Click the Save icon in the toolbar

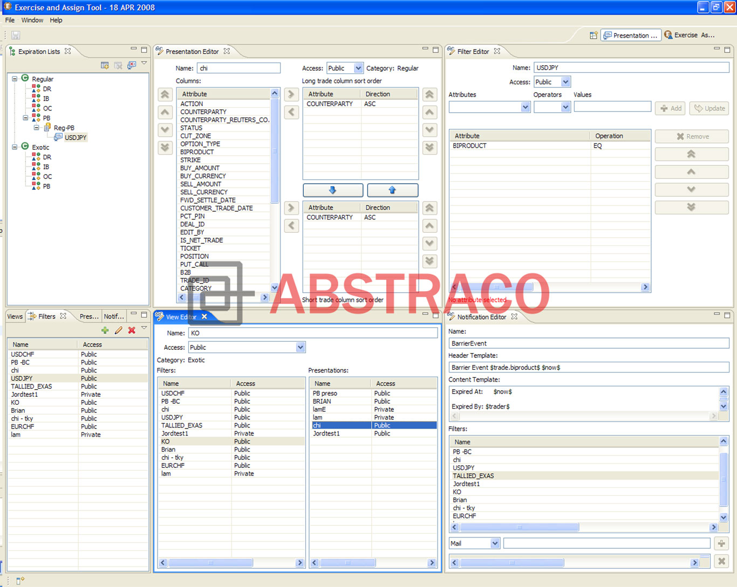15,34
